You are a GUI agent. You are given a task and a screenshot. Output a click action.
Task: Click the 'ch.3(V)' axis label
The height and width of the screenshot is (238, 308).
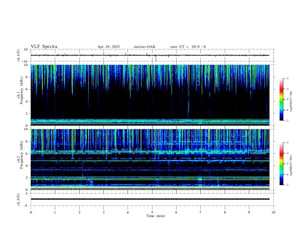coord(19,200)
